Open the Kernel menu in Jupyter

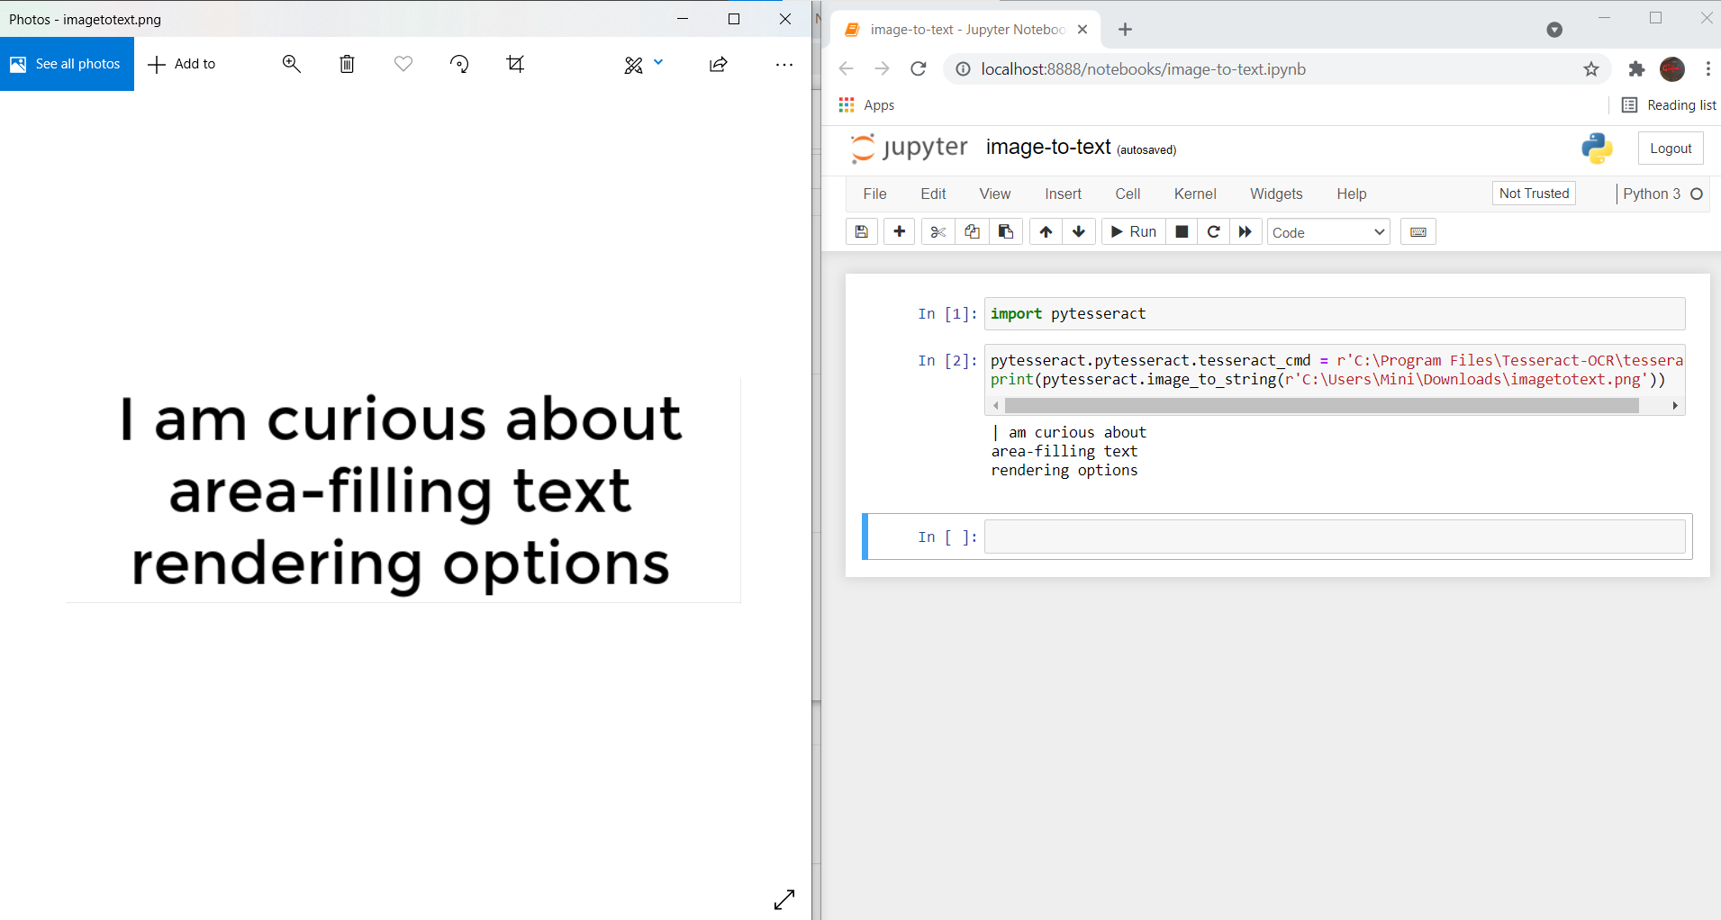(1195, 194)
